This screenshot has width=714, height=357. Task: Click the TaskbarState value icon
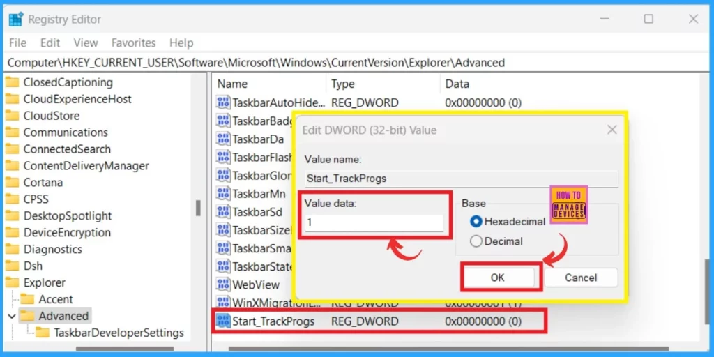(223, 266)
